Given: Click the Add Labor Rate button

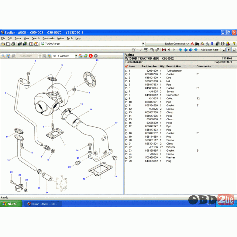Looking at the screenshot, I should (209, 50).
